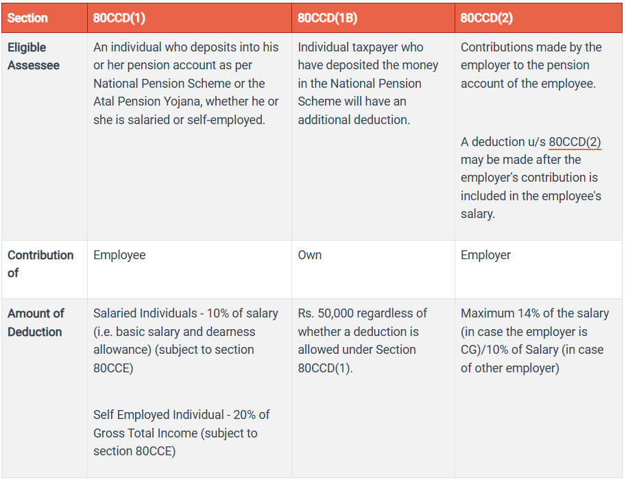Screen dimensions: 626x480
Task: Click the Own contribution cell
Action: click(310, 255)
